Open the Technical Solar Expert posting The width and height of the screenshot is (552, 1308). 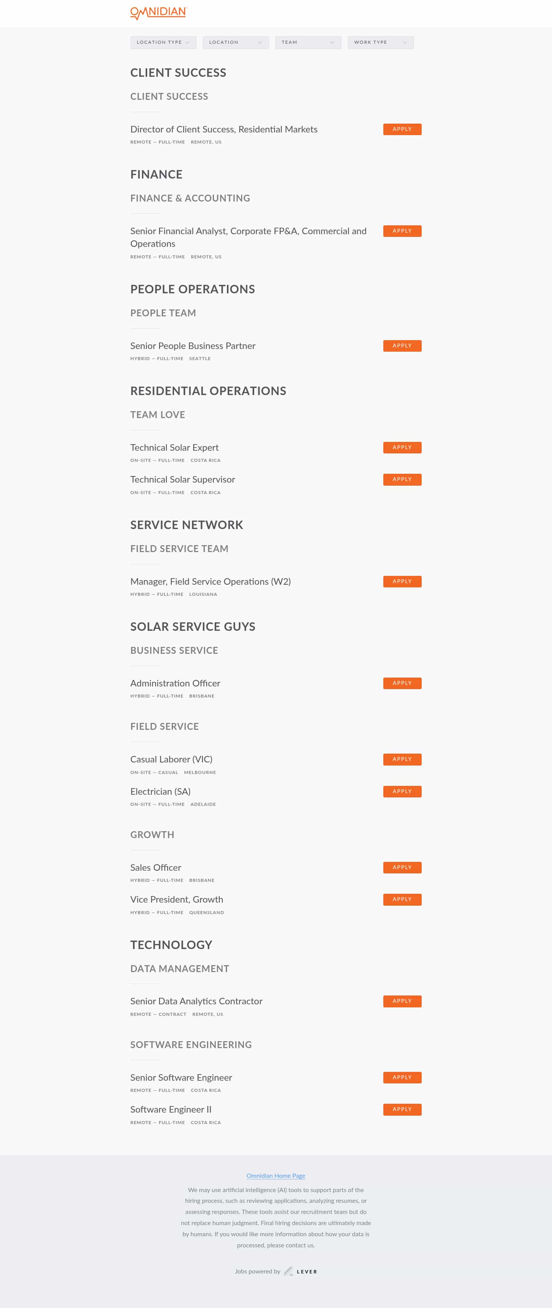point(174,447)
